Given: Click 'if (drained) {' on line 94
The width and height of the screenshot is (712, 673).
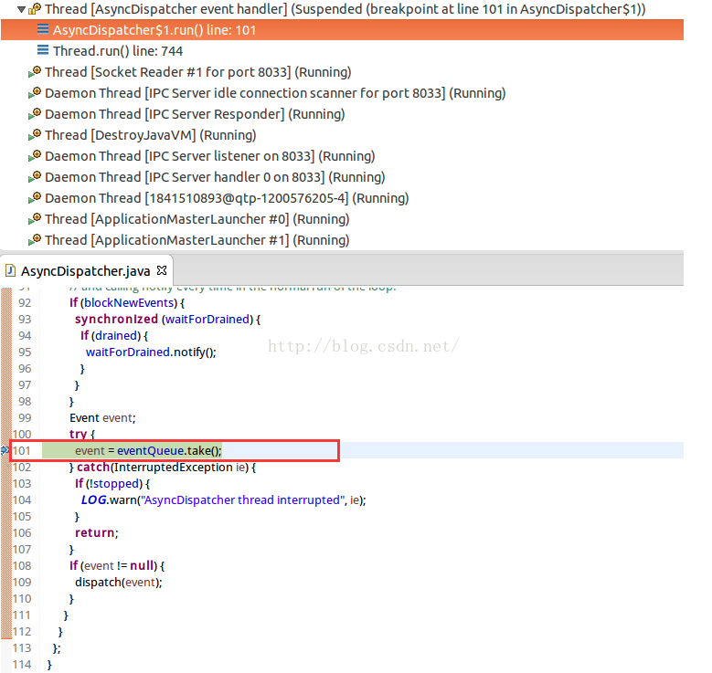Looking at the screenshot, I should [114, 335].
